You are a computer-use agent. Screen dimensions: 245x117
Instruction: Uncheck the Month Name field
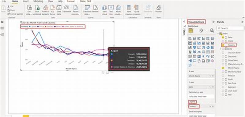223,68
